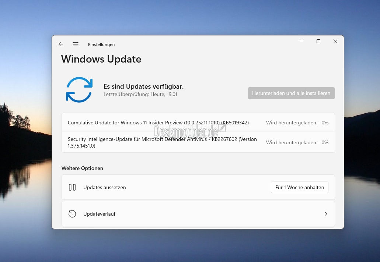Click the blue update sync icon

pyautogui.click(x=79, y=90)
